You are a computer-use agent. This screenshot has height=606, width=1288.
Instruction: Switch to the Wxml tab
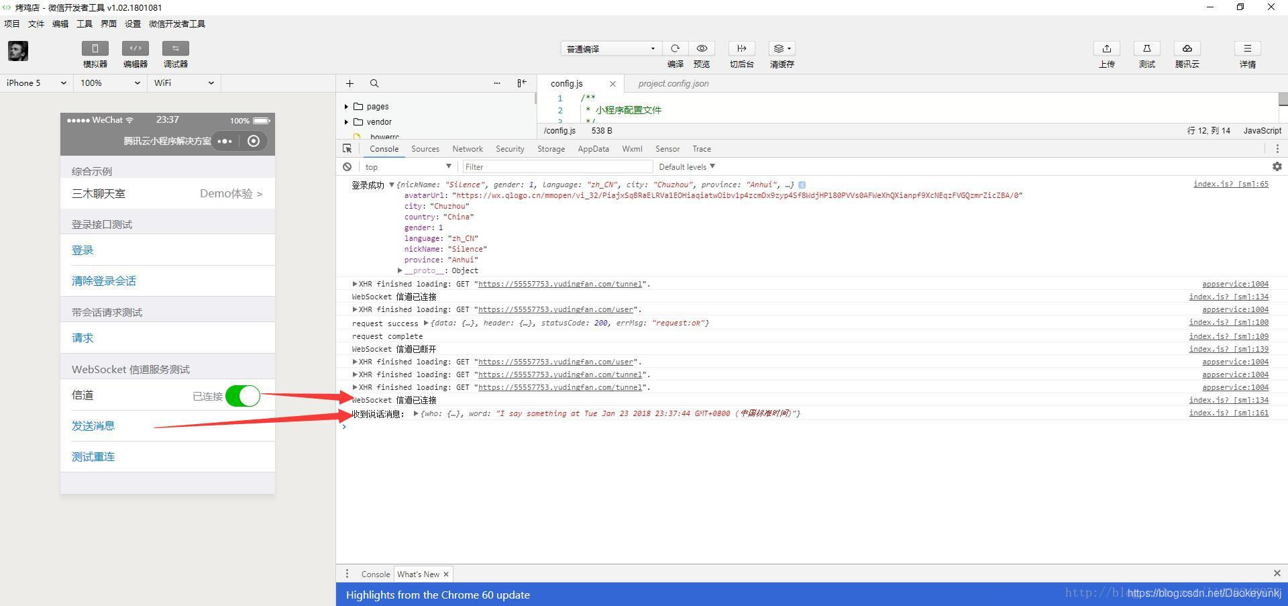pyautogui.click(x=632, y=149)
